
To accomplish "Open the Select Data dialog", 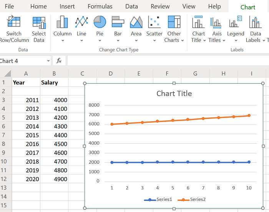I will pos(39,23).
